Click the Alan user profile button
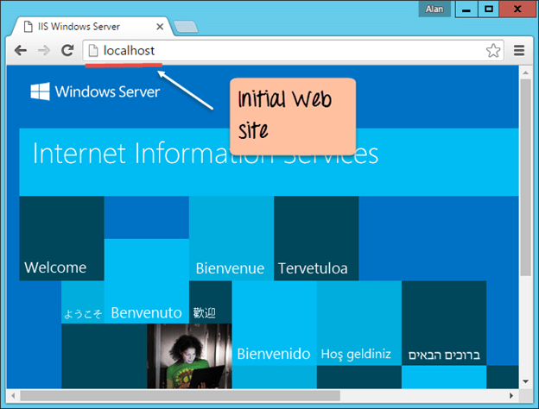 pos(434,9)
